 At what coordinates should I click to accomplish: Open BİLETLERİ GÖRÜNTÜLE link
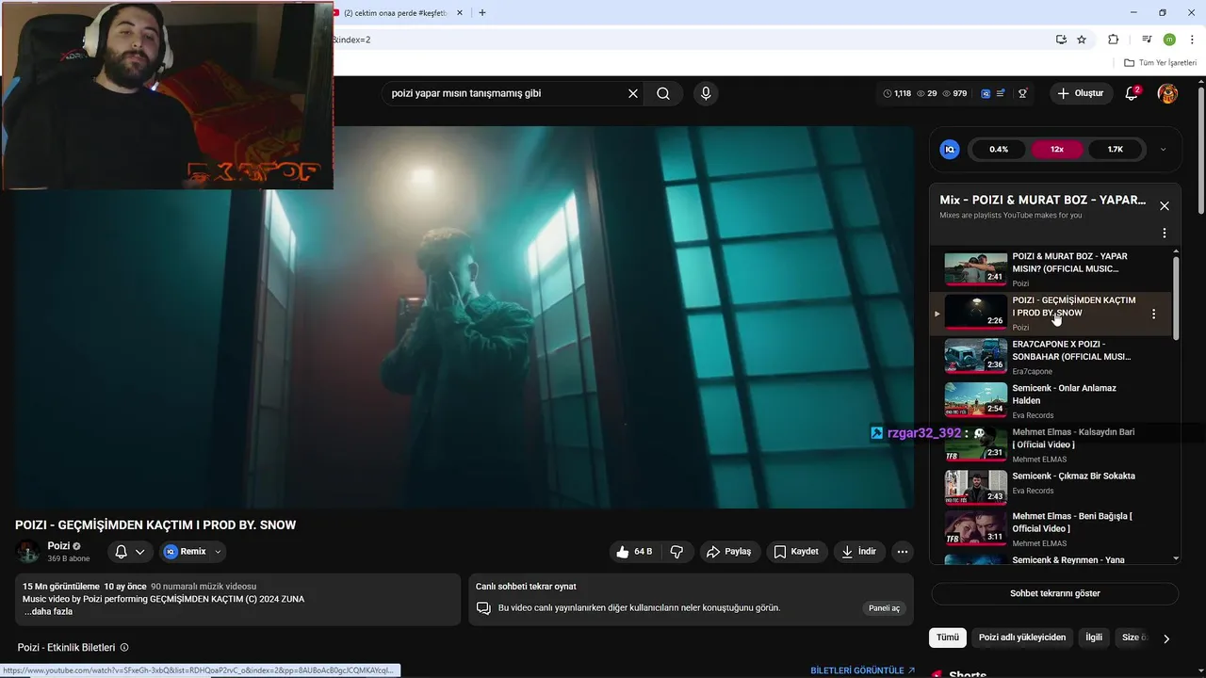pyautogui.click(x=863, y=670)
